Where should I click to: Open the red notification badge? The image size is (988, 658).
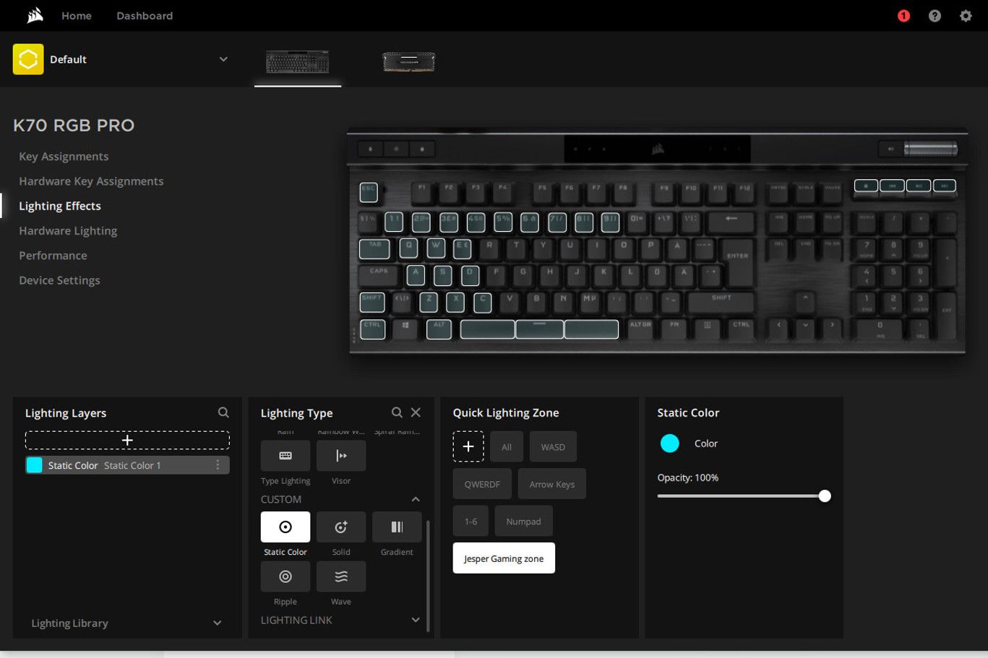(x=903, y=16)
